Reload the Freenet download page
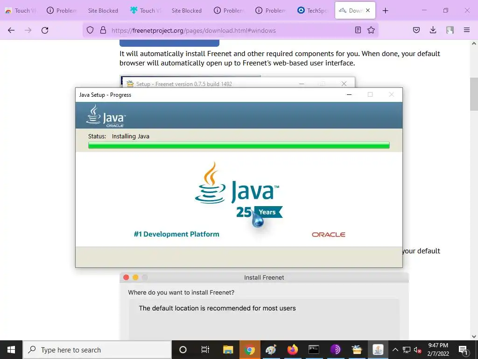 [45, 30]
